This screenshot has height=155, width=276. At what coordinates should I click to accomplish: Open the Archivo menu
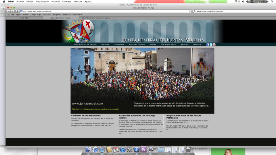20,1
